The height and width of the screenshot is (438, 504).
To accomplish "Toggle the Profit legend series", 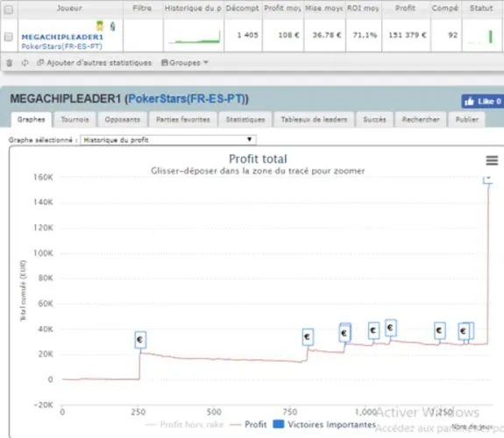I will point(248,425).
